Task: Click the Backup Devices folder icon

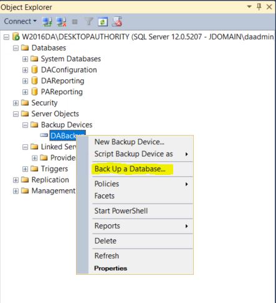Action: 34,124
